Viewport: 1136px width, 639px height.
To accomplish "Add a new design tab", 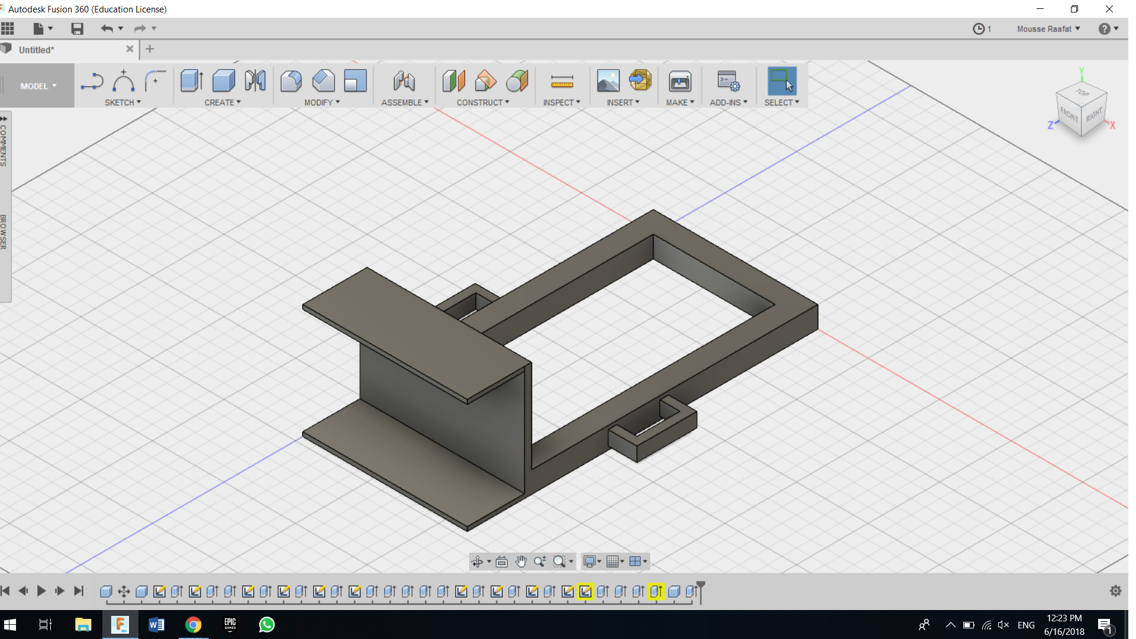I will click(x=150, y=49).
